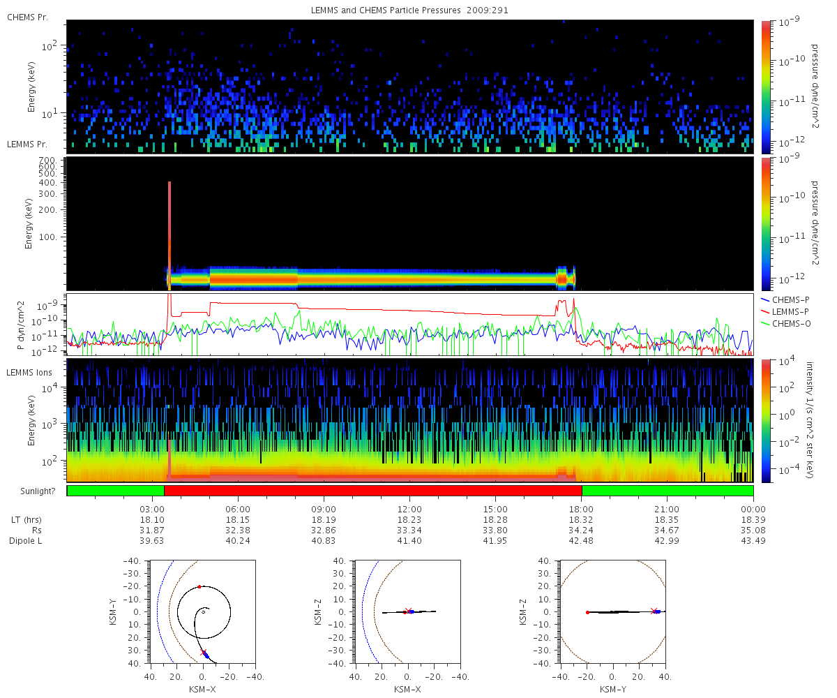Image resolution: width=837 pixels, height=698 pixels.
Task: Click the LEMMS pressure color bar scale
Action: 765,224
